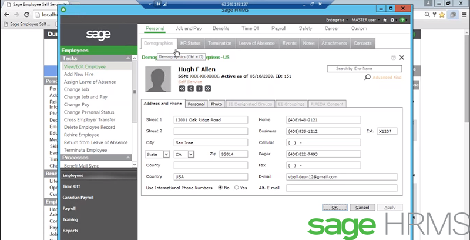Switch to the HR Status tab

point(190,43)
